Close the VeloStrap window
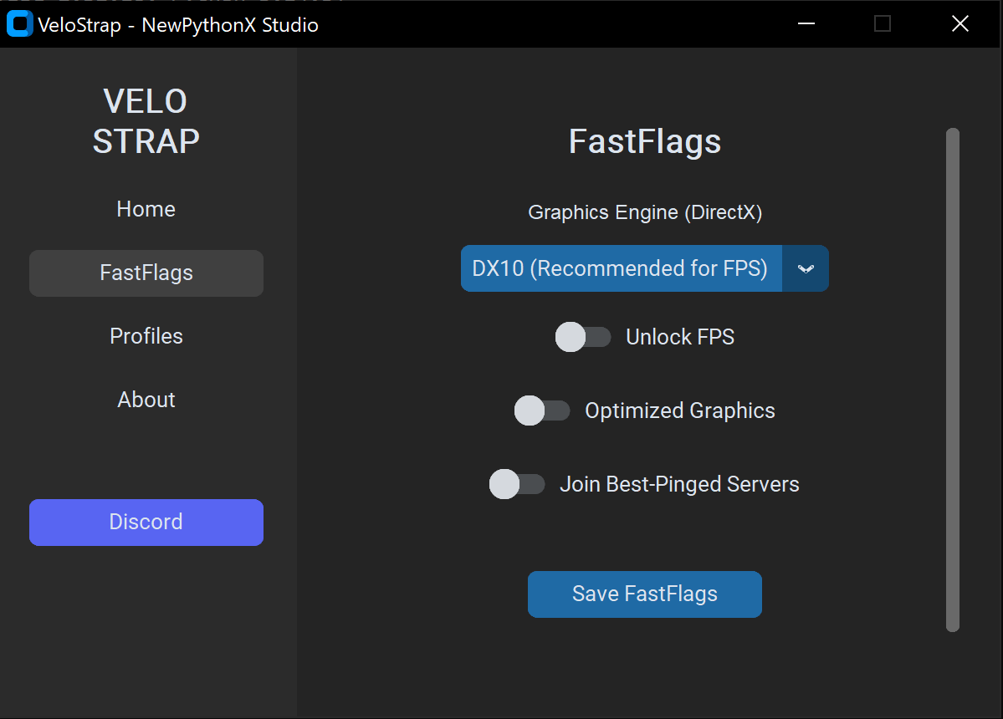 tap(960, 24)
